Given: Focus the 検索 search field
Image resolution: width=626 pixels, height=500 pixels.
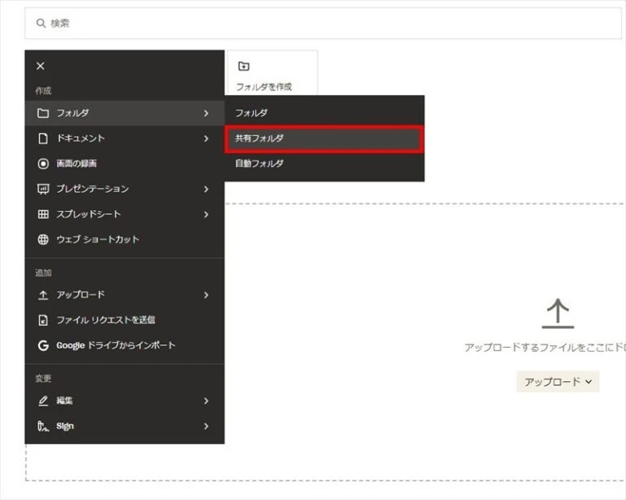Looking at the screenshot, I should 323,23.
